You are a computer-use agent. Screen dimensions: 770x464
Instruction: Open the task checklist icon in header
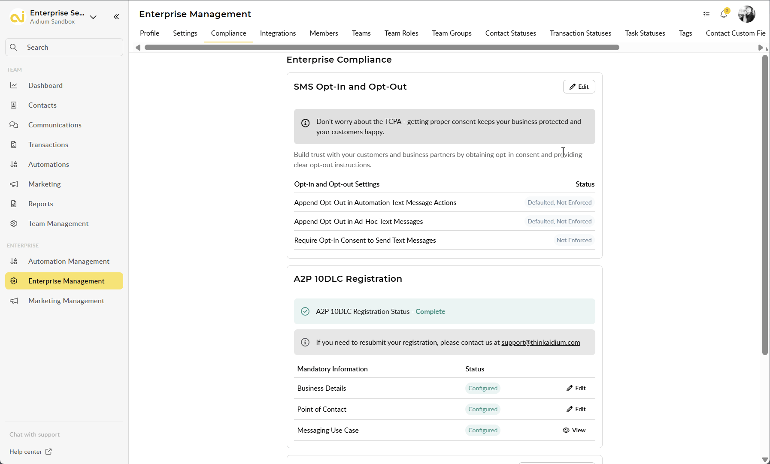click(x=706, y=14)
